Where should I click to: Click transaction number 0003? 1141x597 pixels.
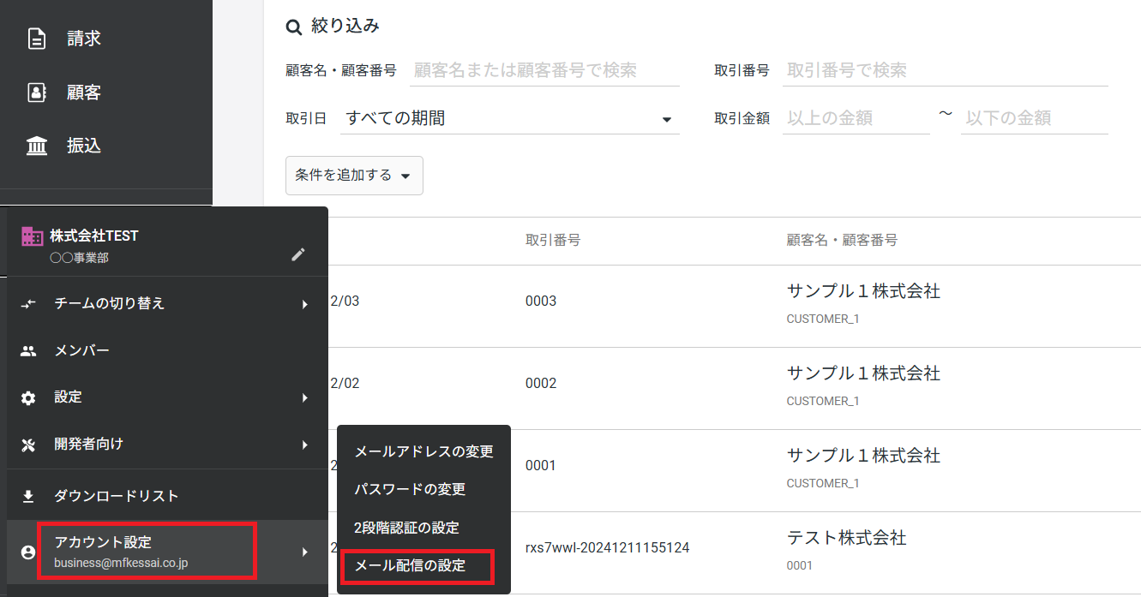(541, 301)
